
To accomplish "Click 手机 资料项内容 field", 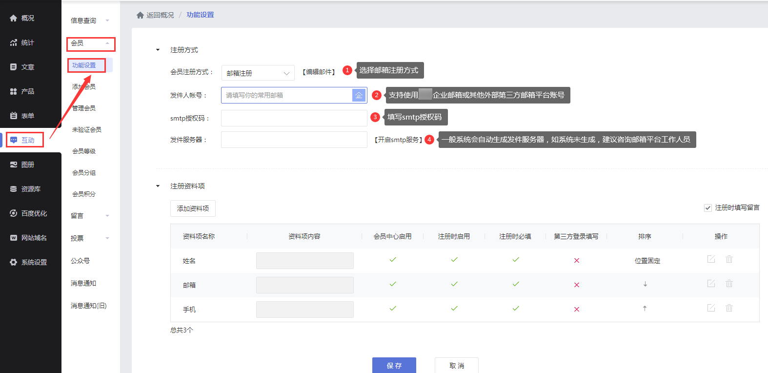I will pos(305,310).
